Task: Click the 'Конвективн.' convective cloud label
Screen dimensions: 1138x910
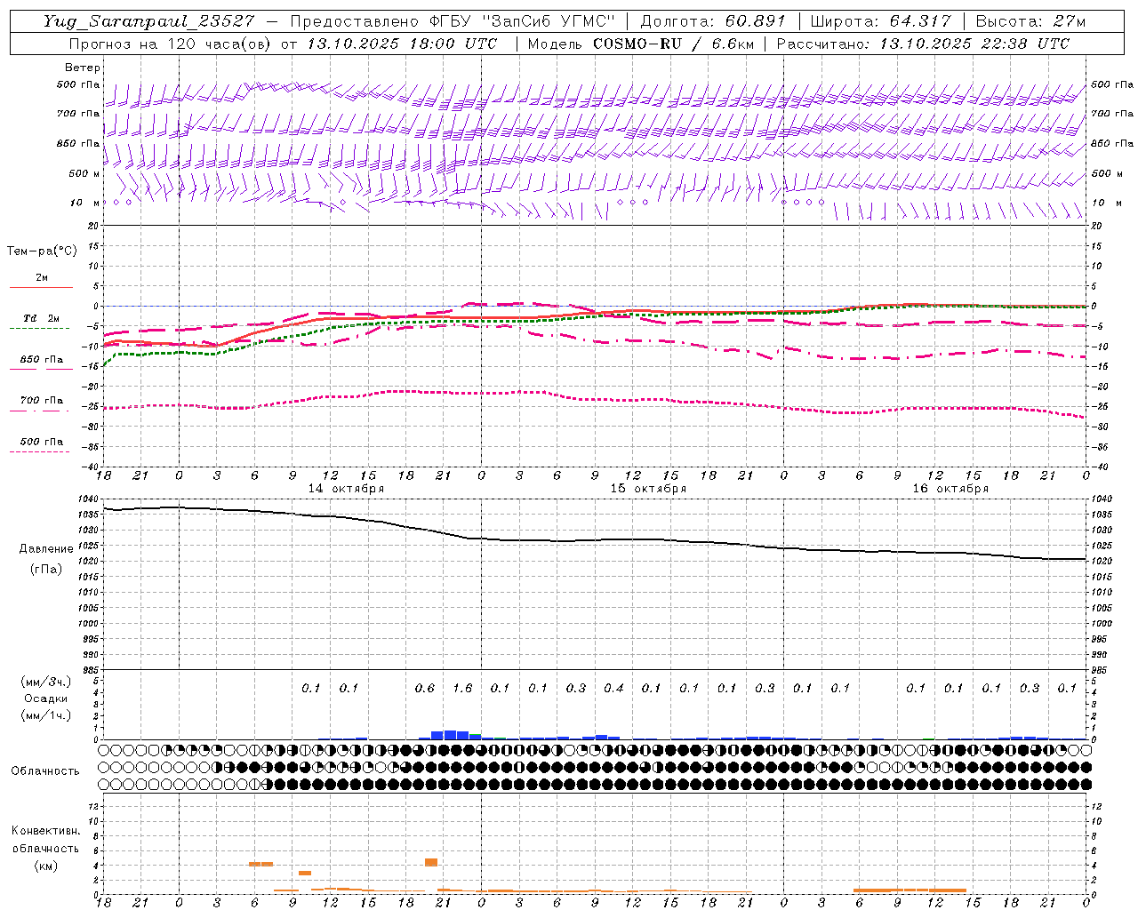Action: coord(46,831)
